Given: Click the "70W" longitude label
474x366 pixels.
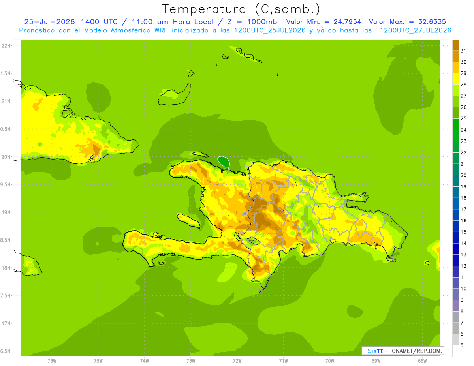Looking at the screenshot, I should [330, 360].
